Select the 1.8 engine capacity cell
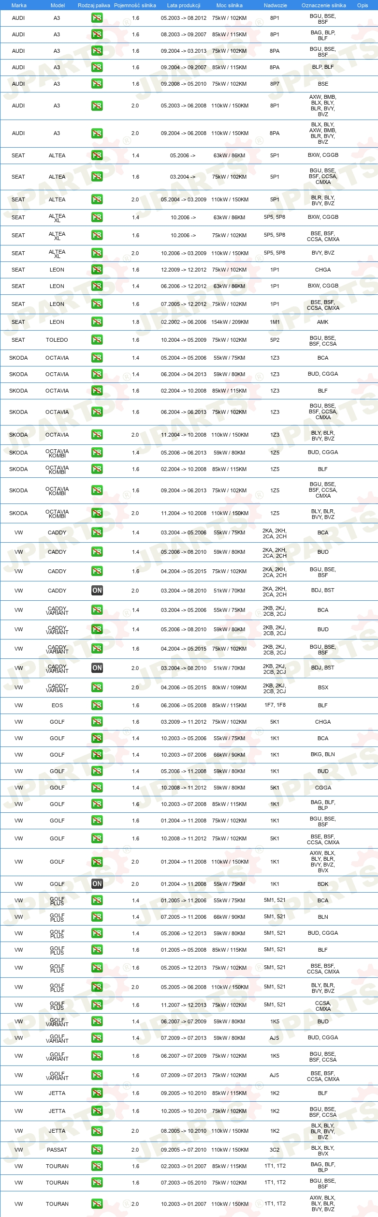This screenshot has height=1217, width=378. point(135,322)
